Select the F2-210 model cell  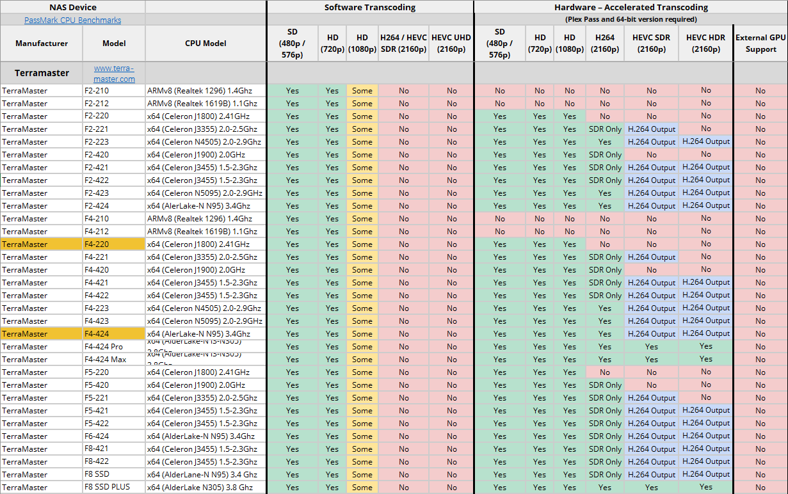coord(114,90)
